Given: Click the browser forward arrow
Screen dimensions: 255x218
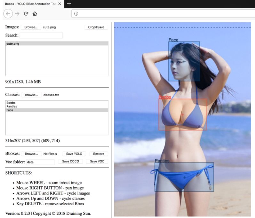Looking at the screenshot, I should tap(17, 14).
